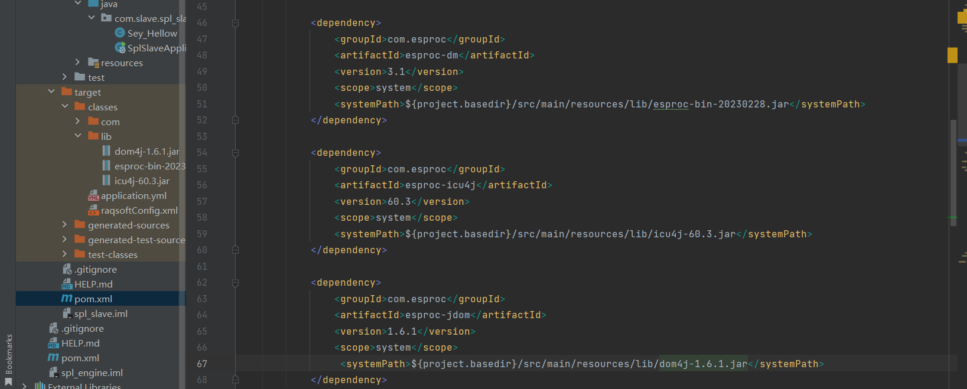This screenshot has height=389, width=967.
Task: Click the resources folder icon
Action: (x=93, y=63)
